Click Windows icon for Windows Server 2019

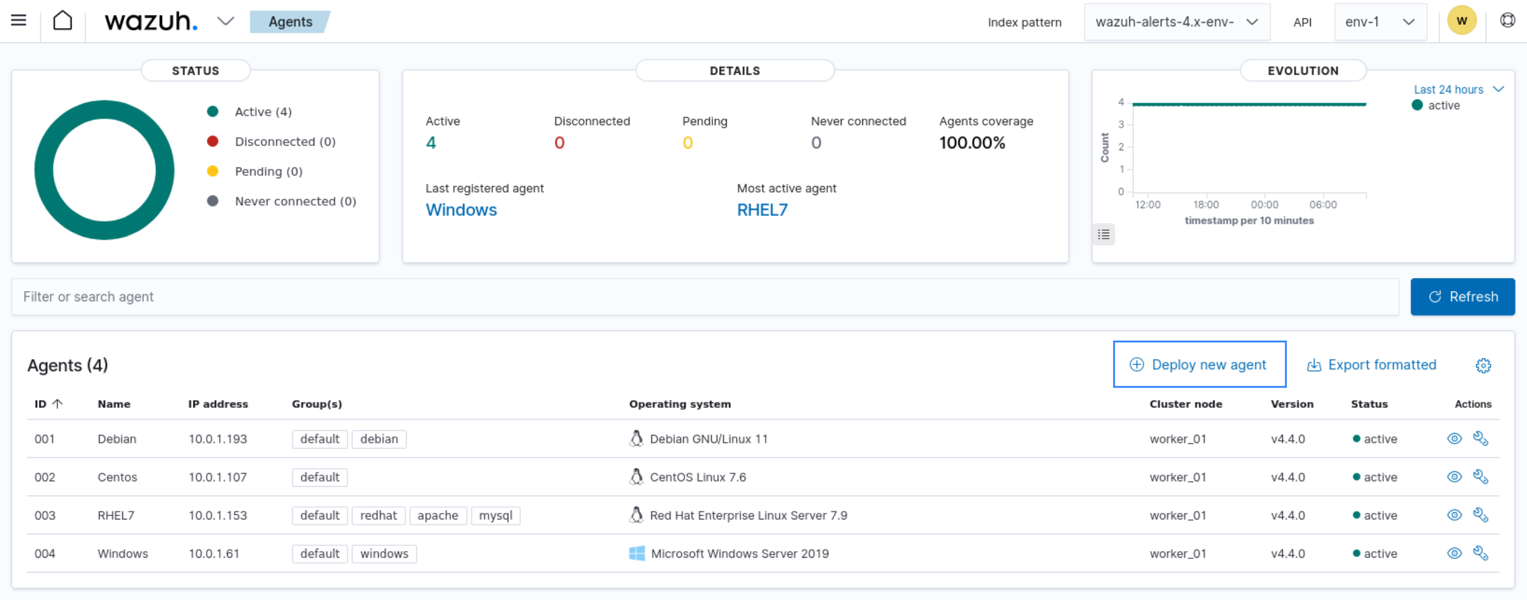point(637,553)
